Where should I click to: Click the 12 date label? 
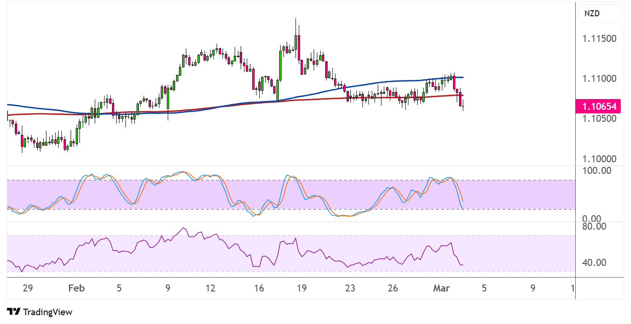[210, 288]
